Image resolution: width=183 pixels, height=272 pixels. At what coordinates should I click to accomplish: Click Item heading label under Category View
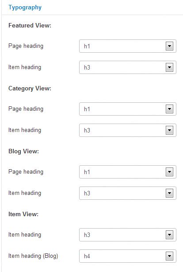click(x=25, y=130)
